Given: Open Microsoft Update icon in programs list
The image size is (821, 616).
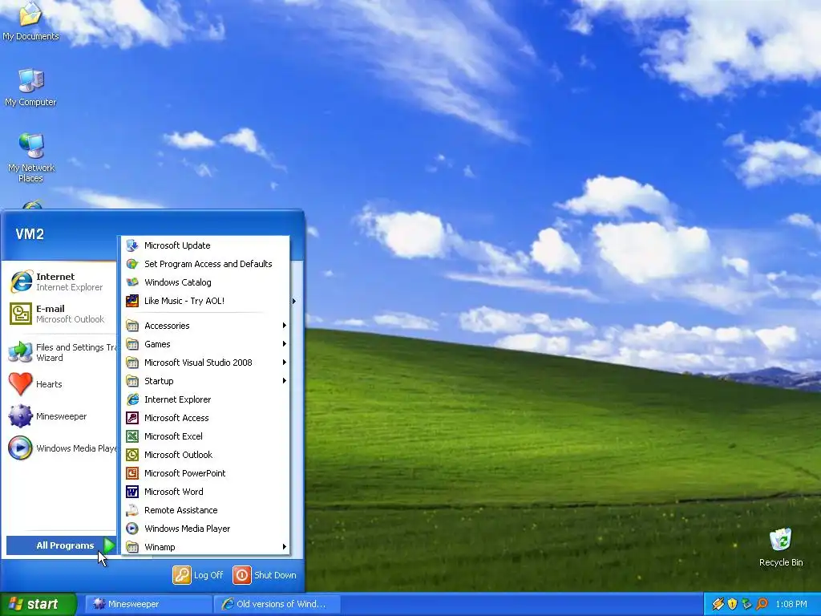Looking at the screenshot, I should [x=132, y=245].
